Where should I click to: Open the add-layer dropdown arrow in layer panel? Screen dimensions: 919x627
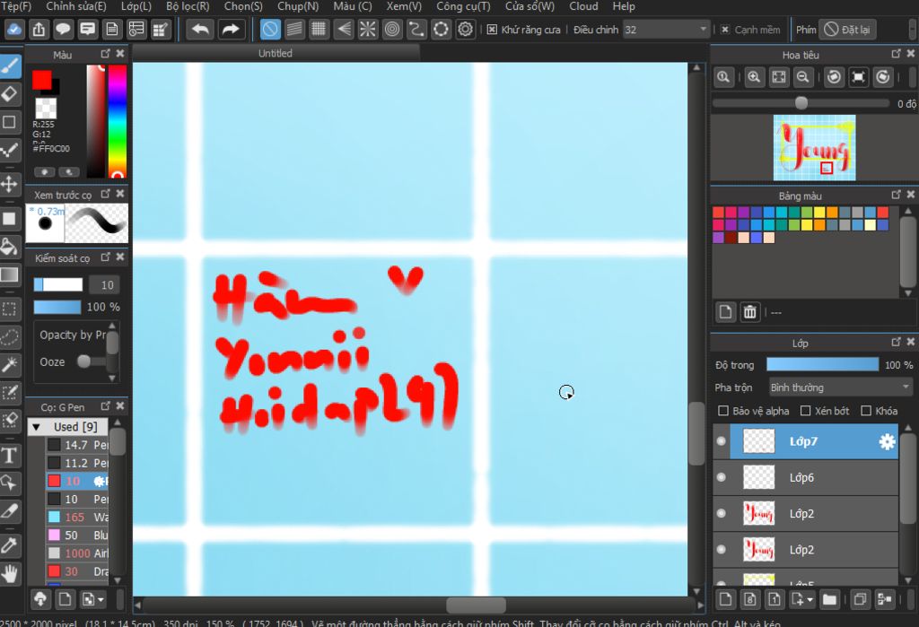[x=810, y=599]
